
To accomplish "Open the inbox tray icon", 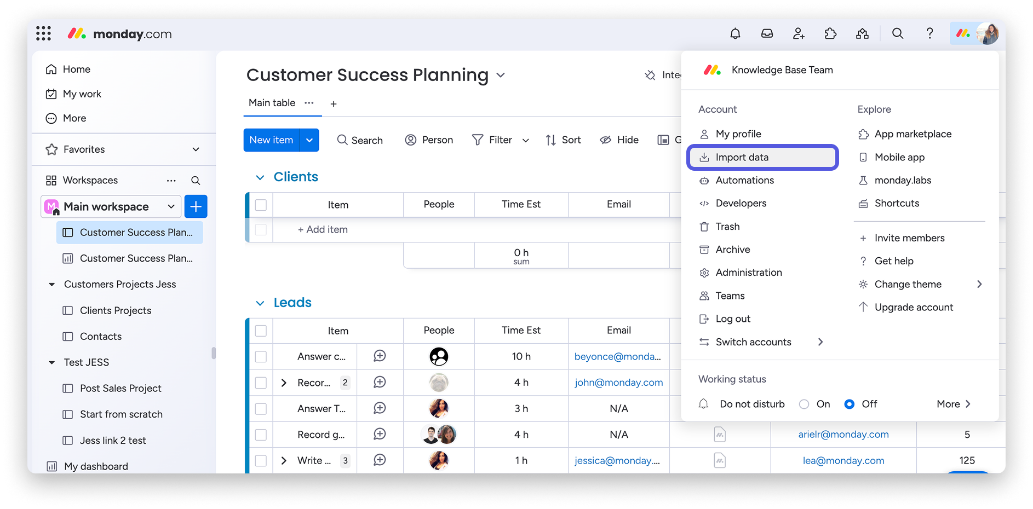I will coord(767,34).
